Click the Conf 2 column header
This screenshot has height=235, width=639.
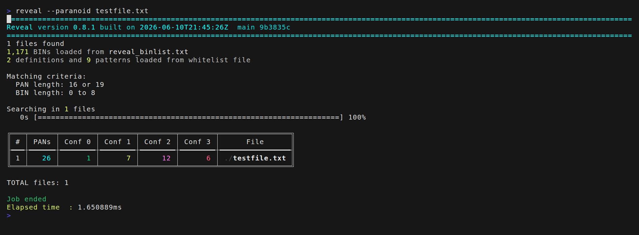click(157, 142)
